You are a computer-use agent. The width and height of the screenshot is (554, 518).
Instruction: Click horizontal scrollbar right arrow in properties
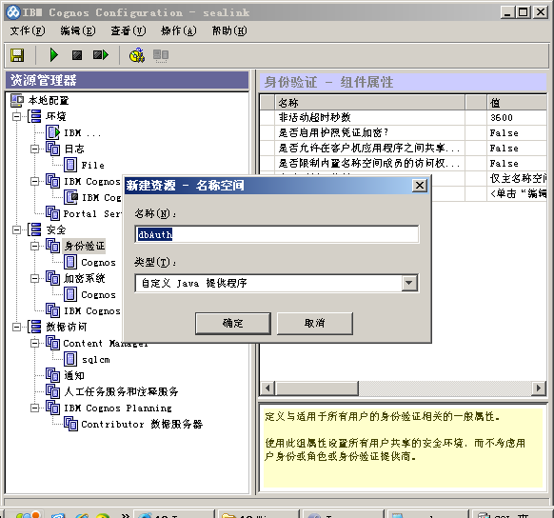[539, 388]
